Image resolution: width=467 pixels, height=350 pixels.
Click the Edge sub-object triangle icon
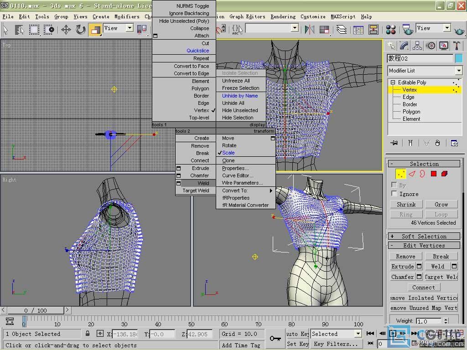click(412, 174)
